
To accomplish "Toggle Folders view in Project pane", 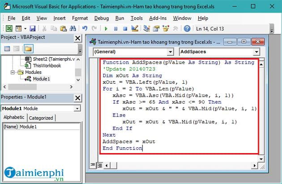I will 28,49.
